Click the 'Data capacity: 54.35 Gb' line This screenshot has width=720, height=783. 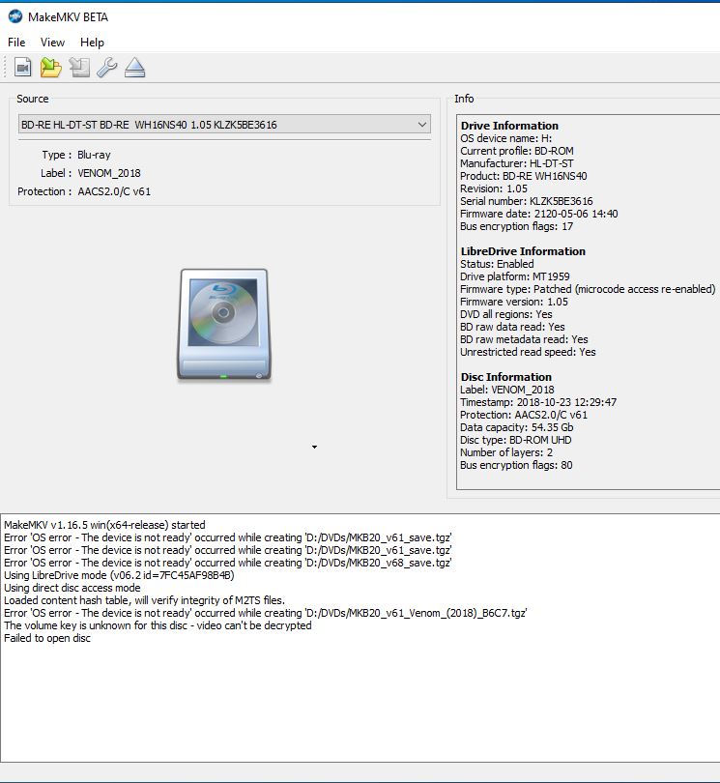(517, 427)
